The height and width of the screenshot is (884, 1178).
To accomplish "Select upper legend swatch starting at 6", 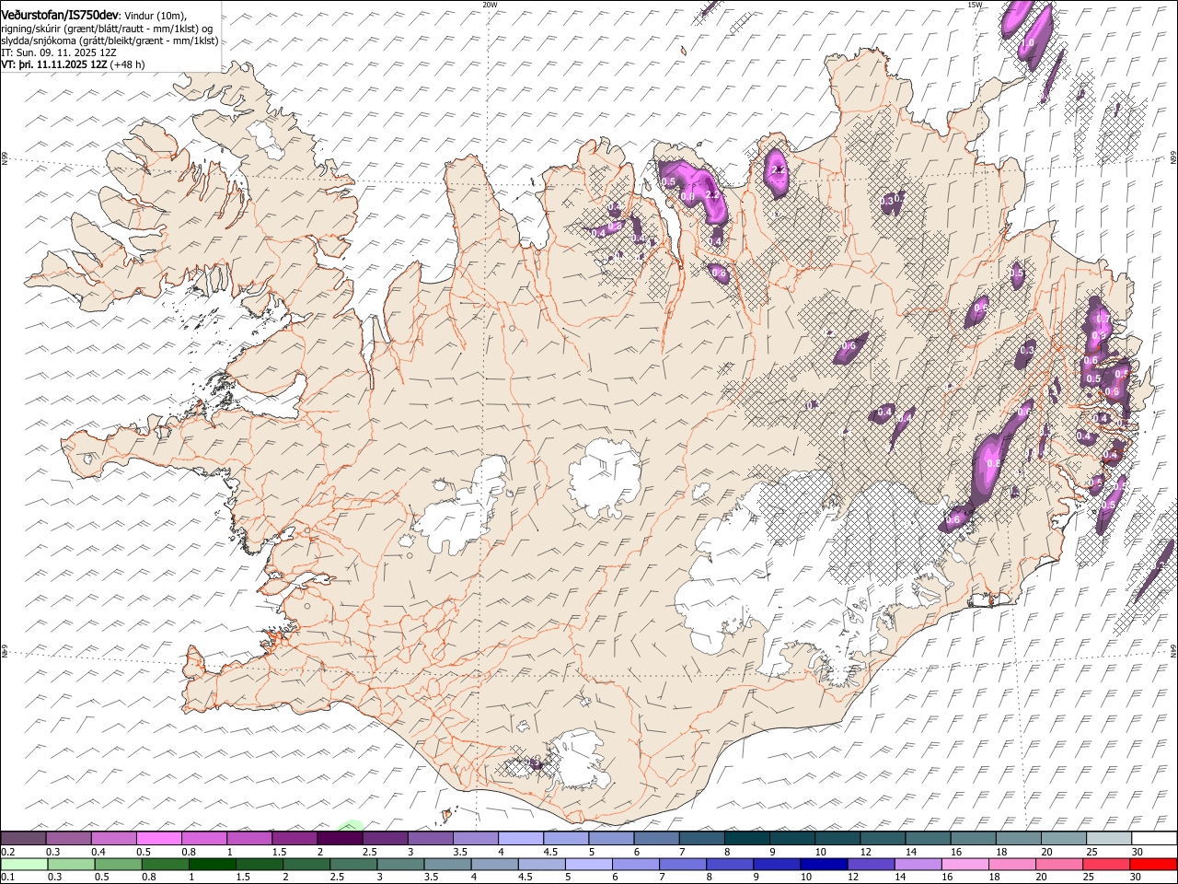I will [656, 838].
